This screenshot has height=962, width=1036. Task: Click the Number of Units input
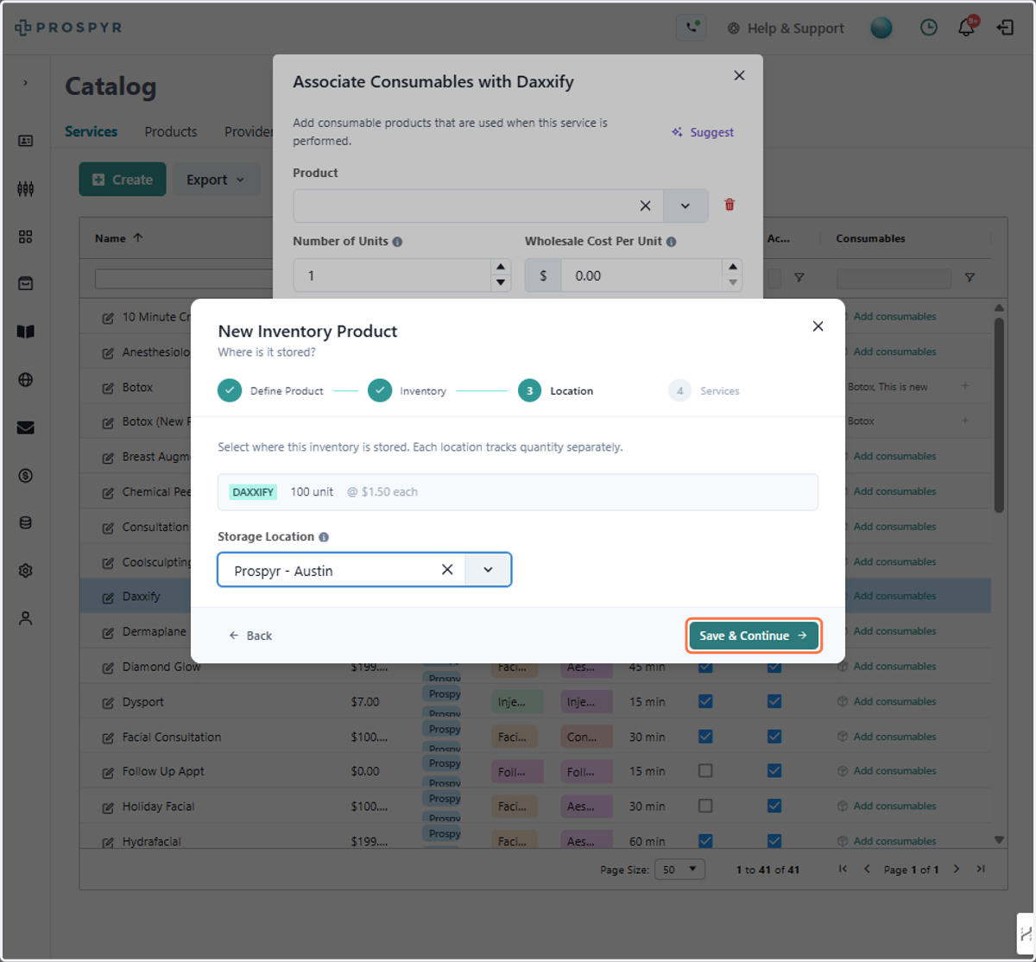coord(392,275)
